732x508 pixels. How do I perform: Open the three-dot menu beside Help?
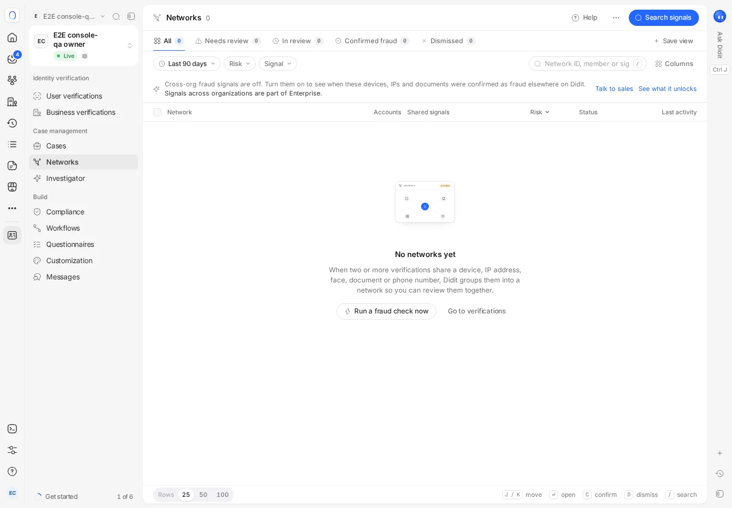[x=616, y=18]
